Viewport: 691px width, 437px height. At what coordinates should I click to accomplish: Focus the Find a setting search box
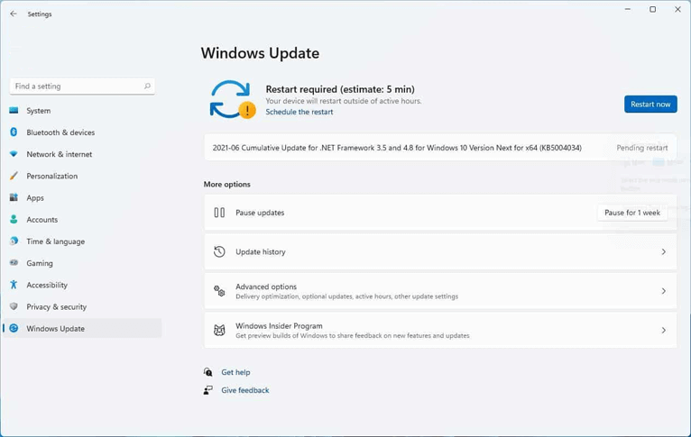[77, 86]
